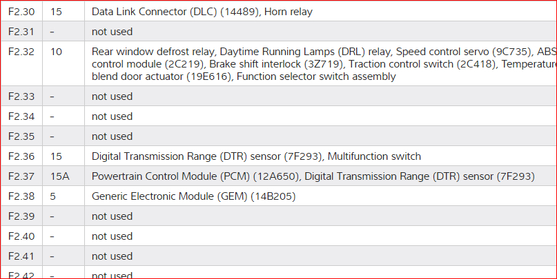Select the F2.35 fuse number cell

coord(21,136)
